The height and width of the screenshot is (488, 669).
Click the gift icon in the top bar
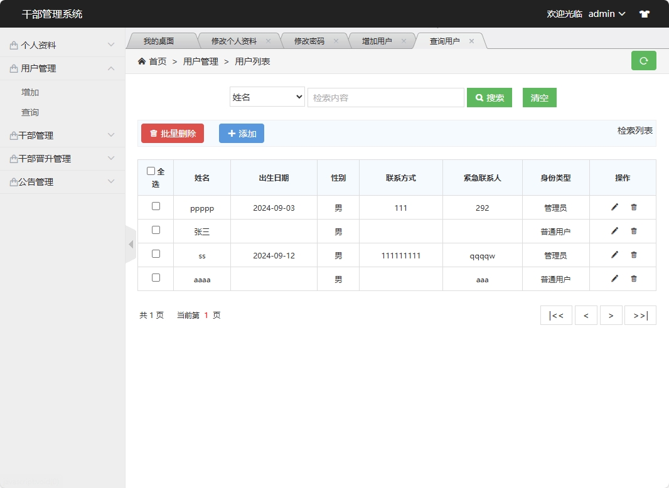click(x=644, y=13)
